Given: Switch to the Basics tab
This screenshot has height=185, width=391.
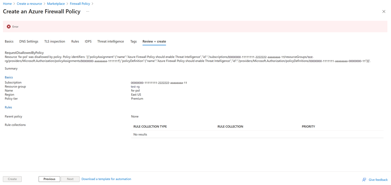Looking at the screenshot, I should (9, 41).
